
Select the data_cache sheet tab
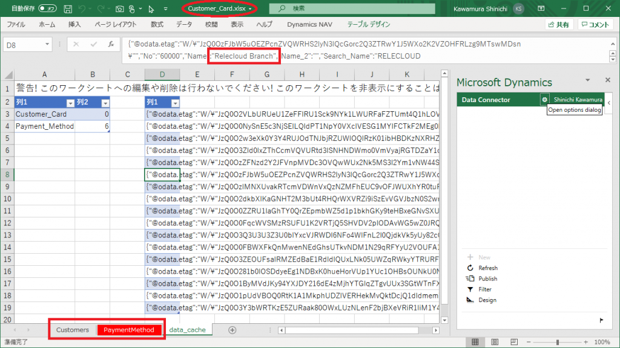click(x=188, y=330)
